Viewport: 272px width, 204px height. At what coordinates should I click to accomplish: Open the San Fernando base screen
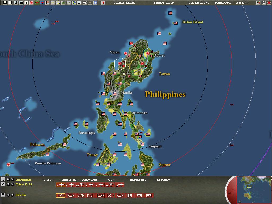coord(23,180)
